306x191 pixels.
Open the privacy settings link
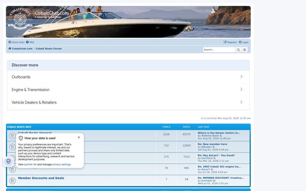[x=61, y=165]
